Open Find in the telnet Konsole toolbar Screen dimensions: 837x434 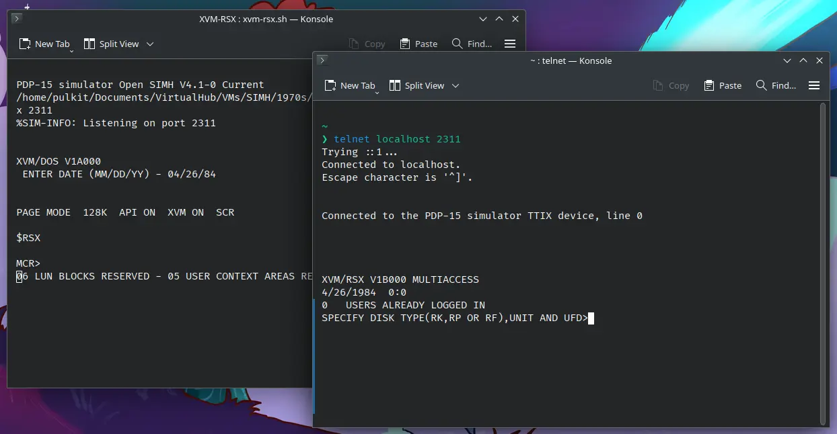(774, 85)
